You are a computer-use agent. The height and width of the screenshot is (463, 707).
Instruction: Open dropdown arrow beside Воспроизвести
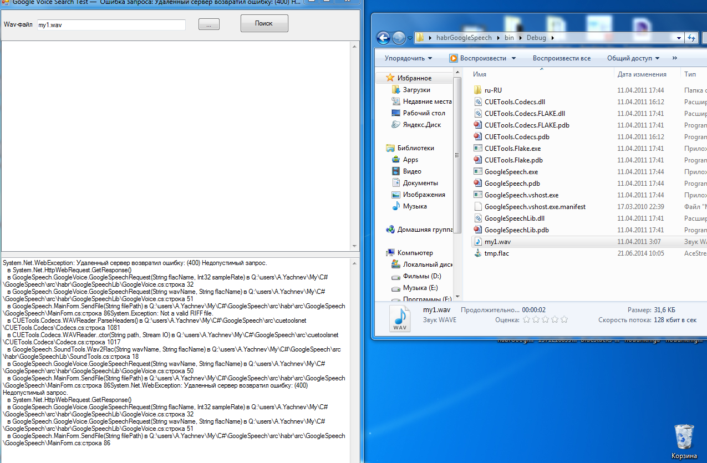tap(513, 58)
